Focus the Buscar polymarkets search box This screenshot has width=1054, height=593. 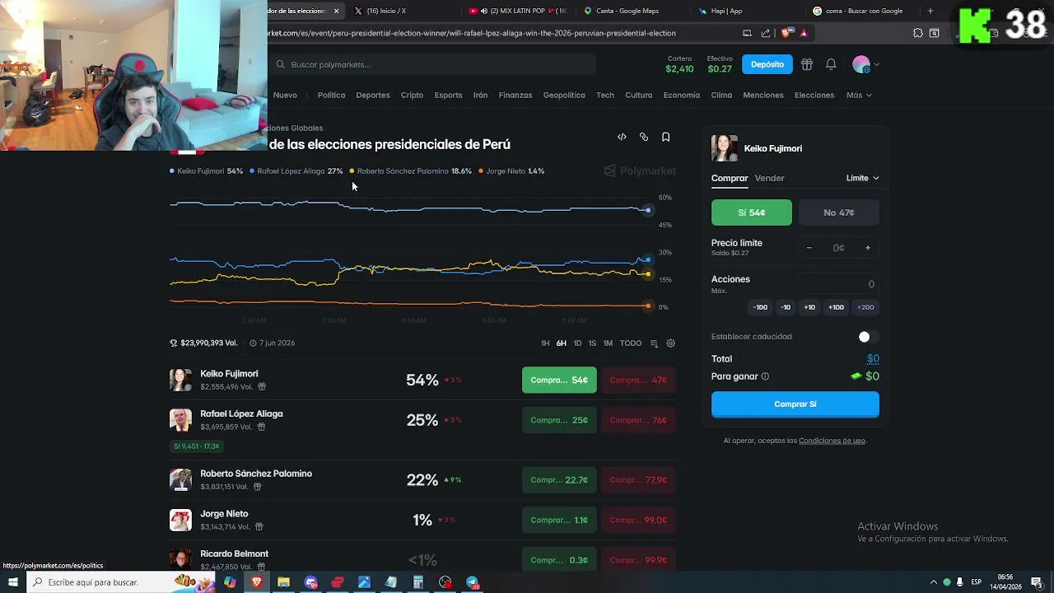pos(434,64)
